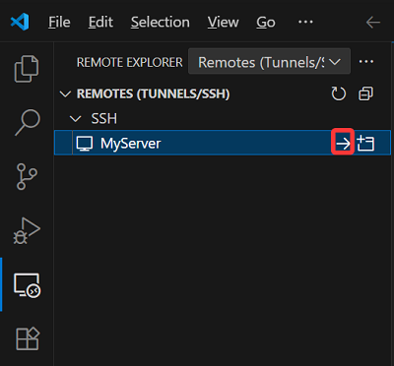Connect to MyServer in new window icon
The image size is (394, 366).
(x=365, y=144)
